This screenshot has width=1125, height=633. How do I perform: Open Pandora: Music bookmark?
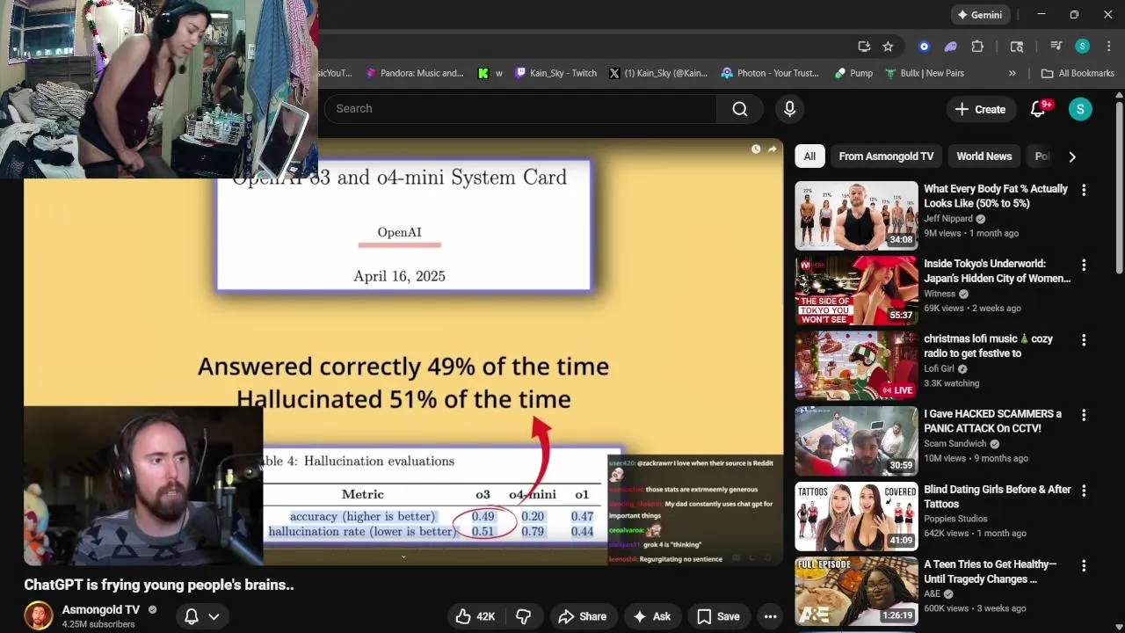coord(415,73)
